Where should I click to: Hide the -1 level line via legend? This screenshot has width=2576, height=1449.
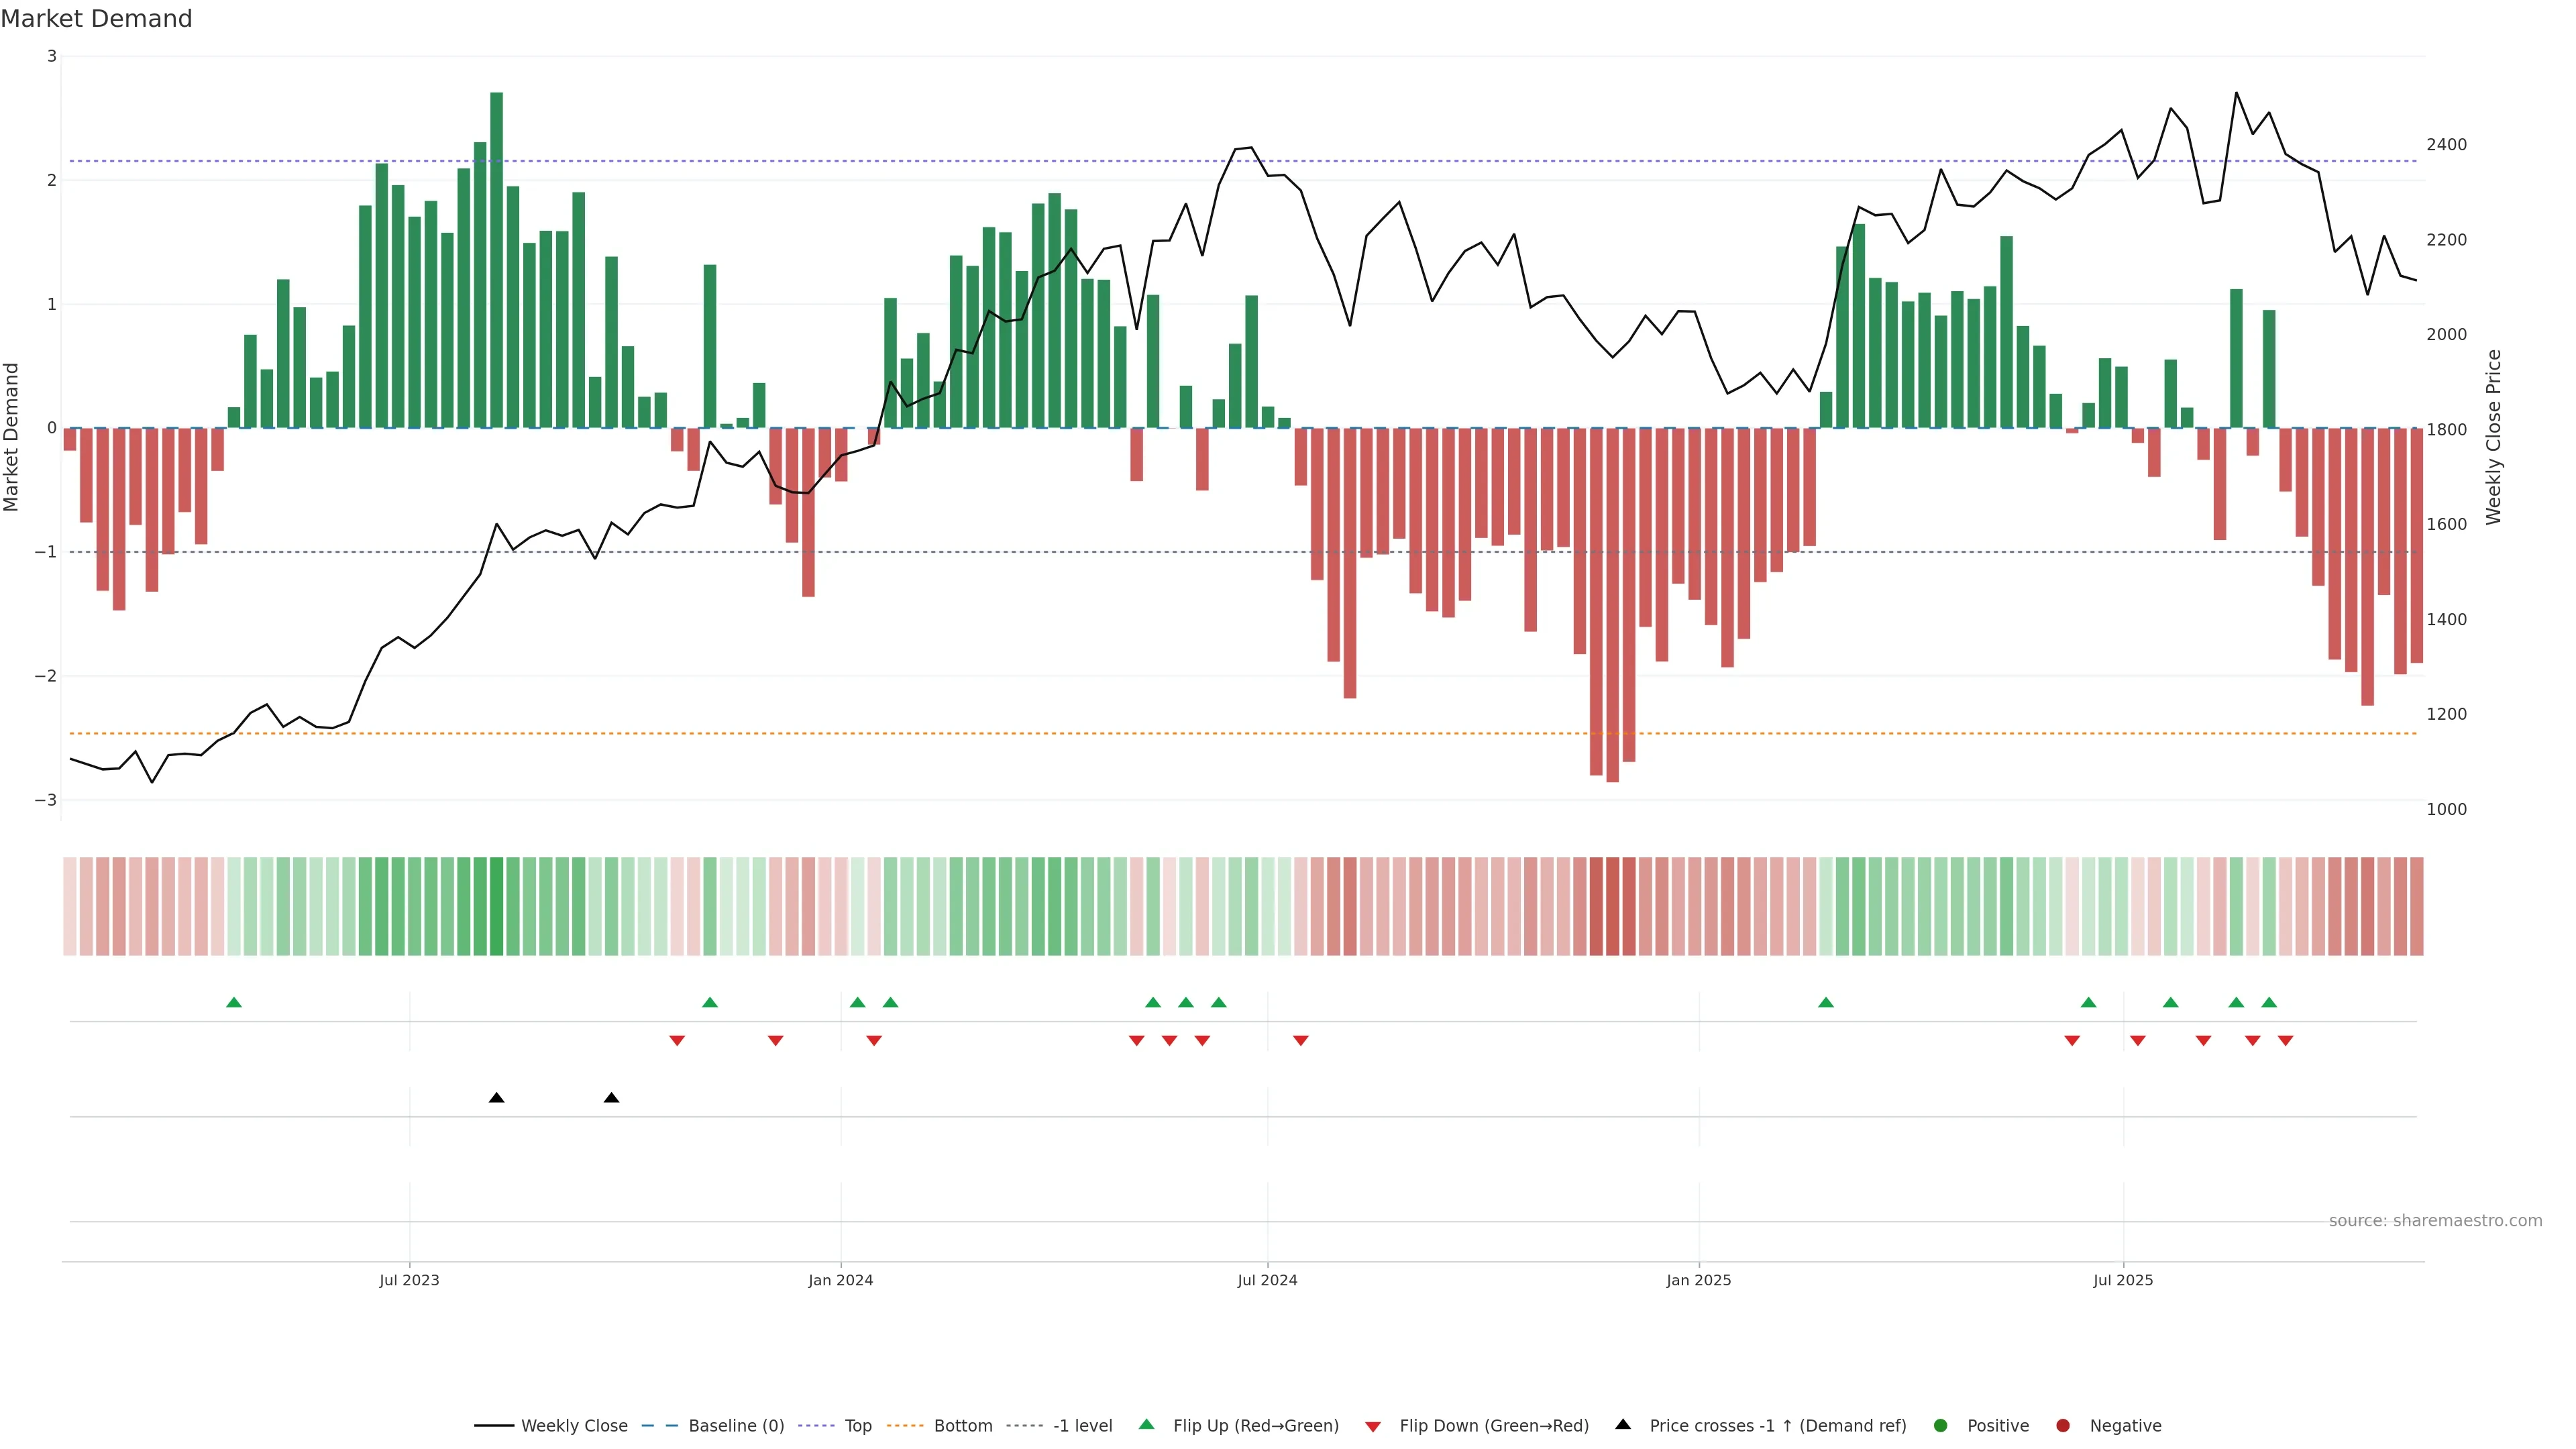pos(1082,1426)
